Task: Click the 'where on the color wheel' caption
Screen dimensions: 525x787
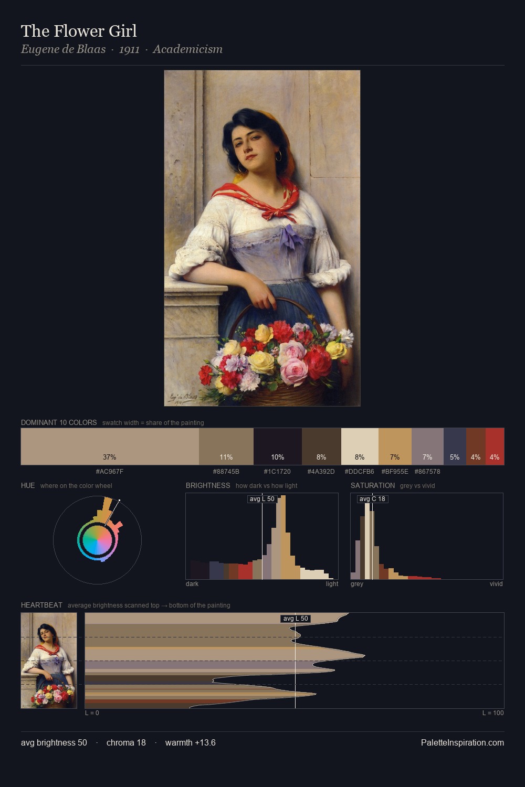Action: (76, 485)
